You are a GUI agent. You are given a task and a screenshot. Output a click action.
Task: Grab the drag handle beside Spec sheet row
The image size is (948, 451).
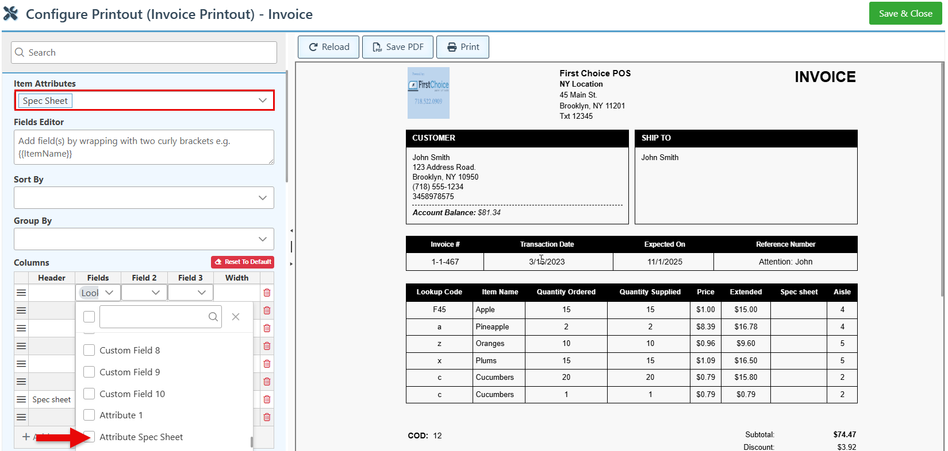(21, 399)
